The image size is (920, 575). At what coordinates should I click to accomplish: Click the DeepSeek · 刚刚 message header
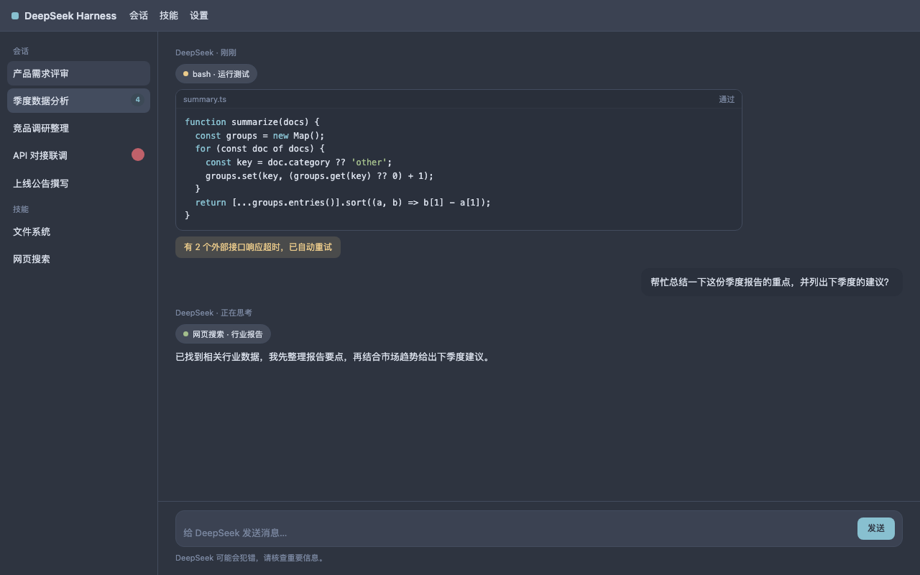coord(206,52)
